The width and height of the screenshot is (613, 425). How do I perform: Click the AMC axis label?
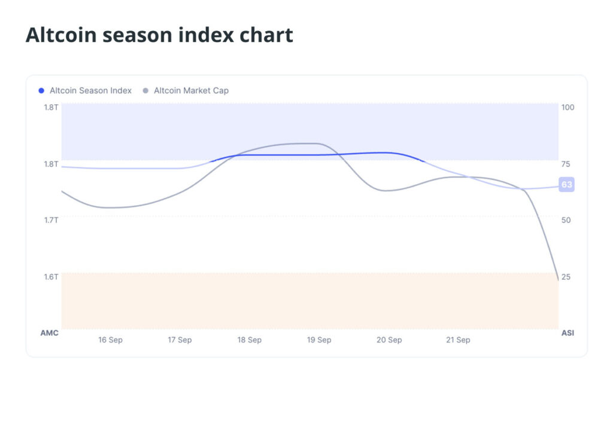tap(49, 333)
